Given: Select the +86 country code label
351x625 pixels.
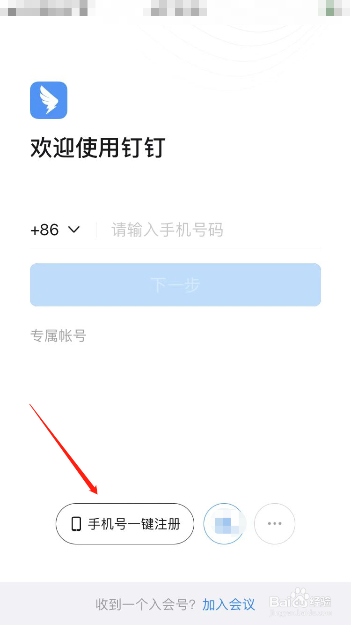Looking at the screenshot, I should click(x=44, y=230).
